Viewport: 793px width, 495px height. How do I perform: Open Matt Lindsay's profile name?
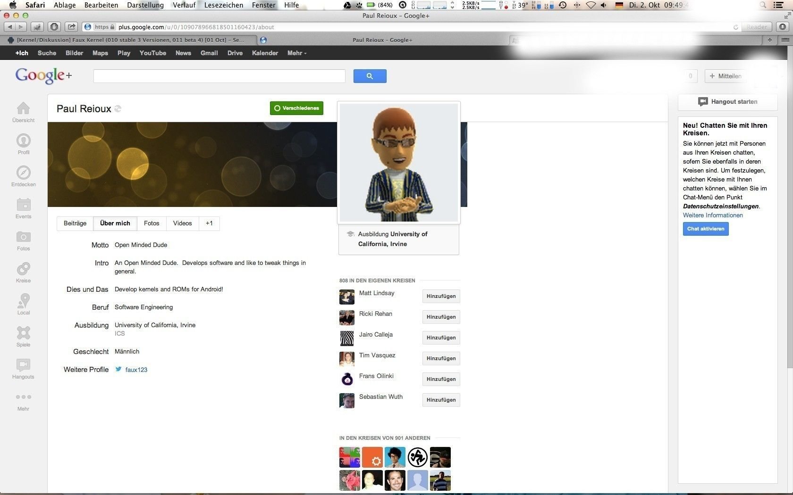point(377,293)
